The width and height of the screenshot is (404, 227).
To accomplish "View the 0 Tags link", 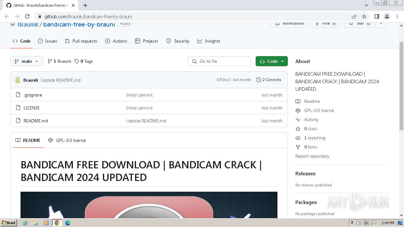I will click(x=84, y=61).
